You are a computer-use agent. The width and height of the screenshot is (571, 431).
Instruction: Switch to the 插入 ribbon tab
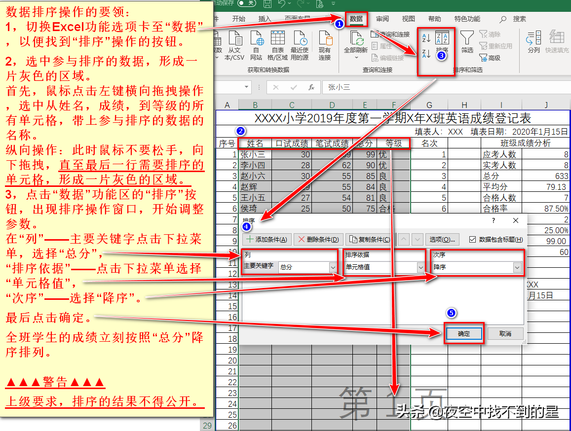click(x=265, y=19)
